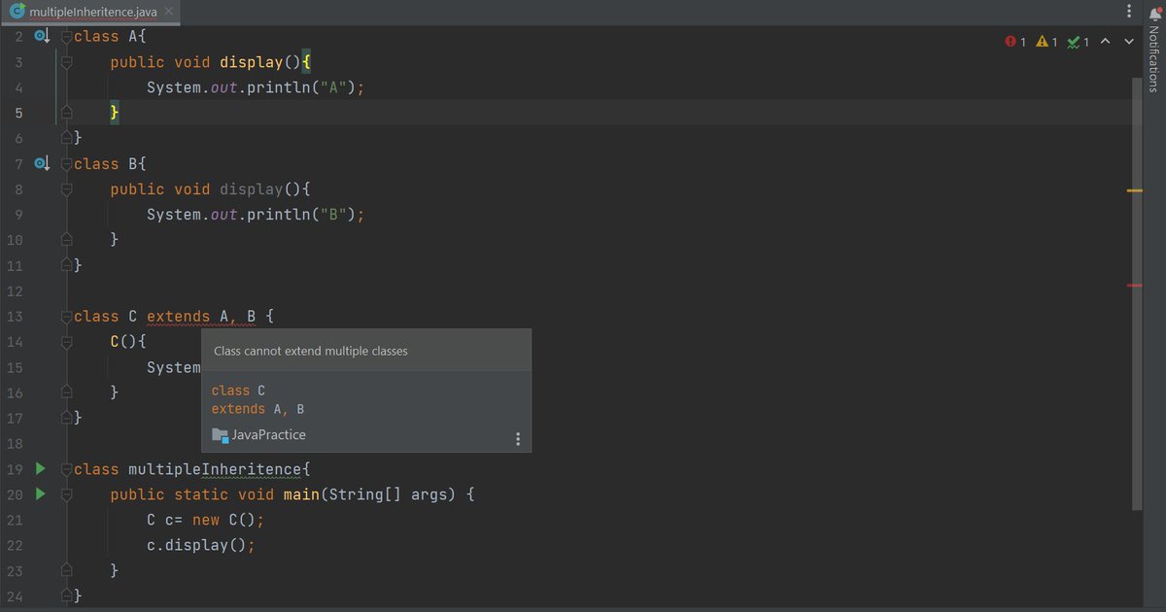This screenshot has height=612, width=1166.
Task: Click println("B") statement on line 9
Action: point(305,215)
